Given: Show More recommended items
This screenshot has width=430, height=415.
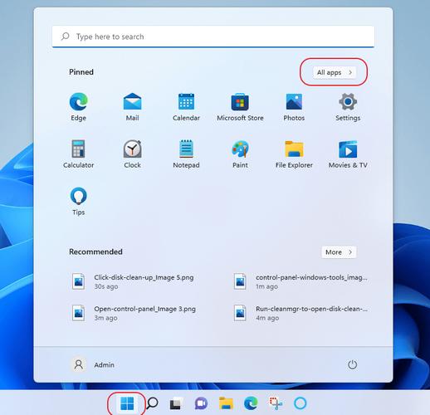Looking at the screenshot, I should (339, 252).
